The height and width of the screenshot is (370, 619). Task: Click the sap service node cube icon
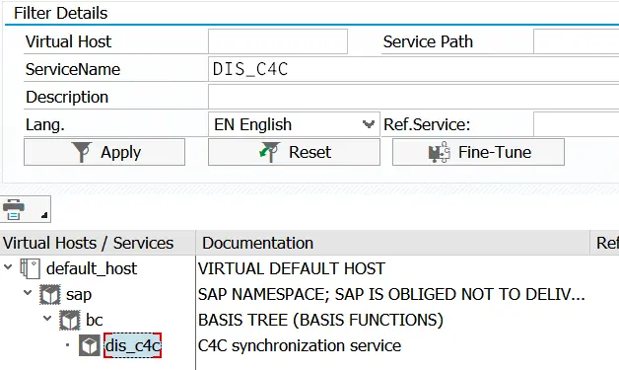50,294
